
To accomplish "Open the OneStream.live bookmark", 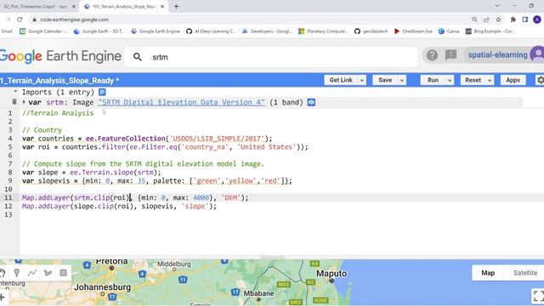I will (413, 31).
